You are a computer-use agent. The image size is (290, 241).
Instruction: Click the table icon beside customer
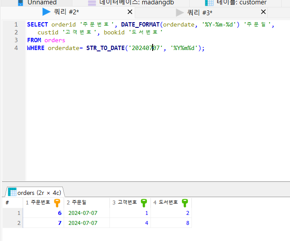point(209,3)
